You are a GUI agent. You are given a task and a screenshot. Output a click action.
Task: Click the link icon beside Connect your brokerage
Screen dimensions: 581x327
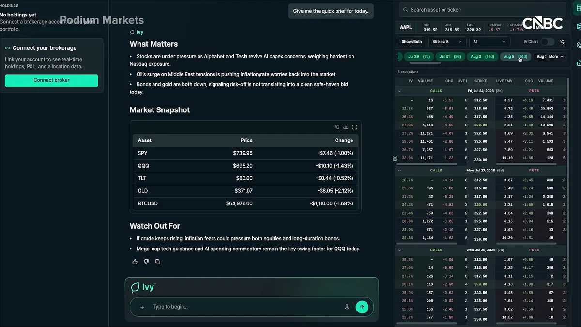(x=8, y=48)
